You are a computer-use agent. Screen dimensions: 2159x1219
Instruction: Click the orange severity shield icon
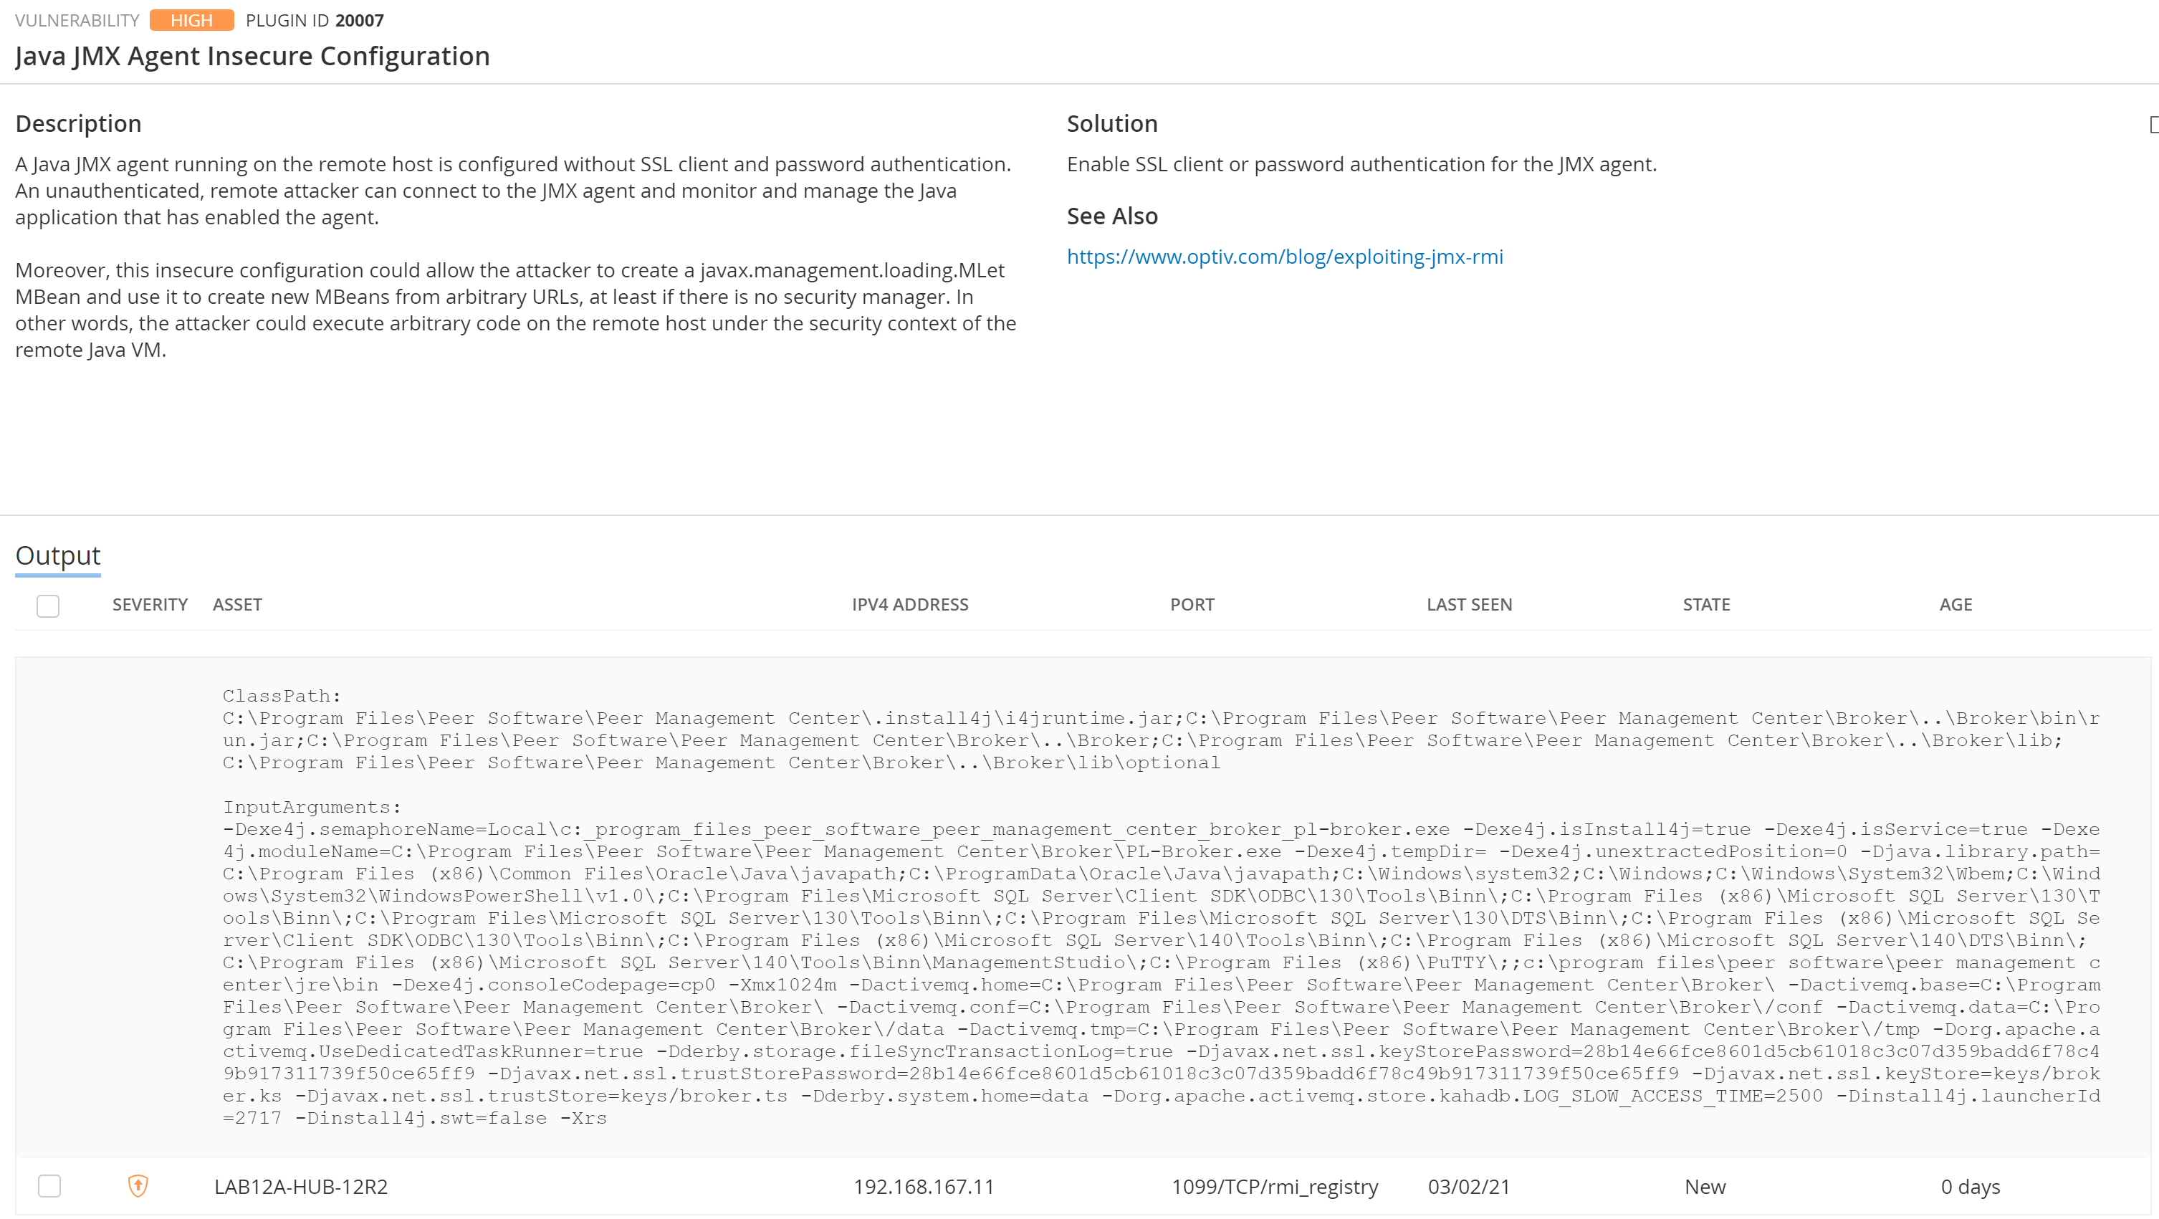click(138, 1185)
